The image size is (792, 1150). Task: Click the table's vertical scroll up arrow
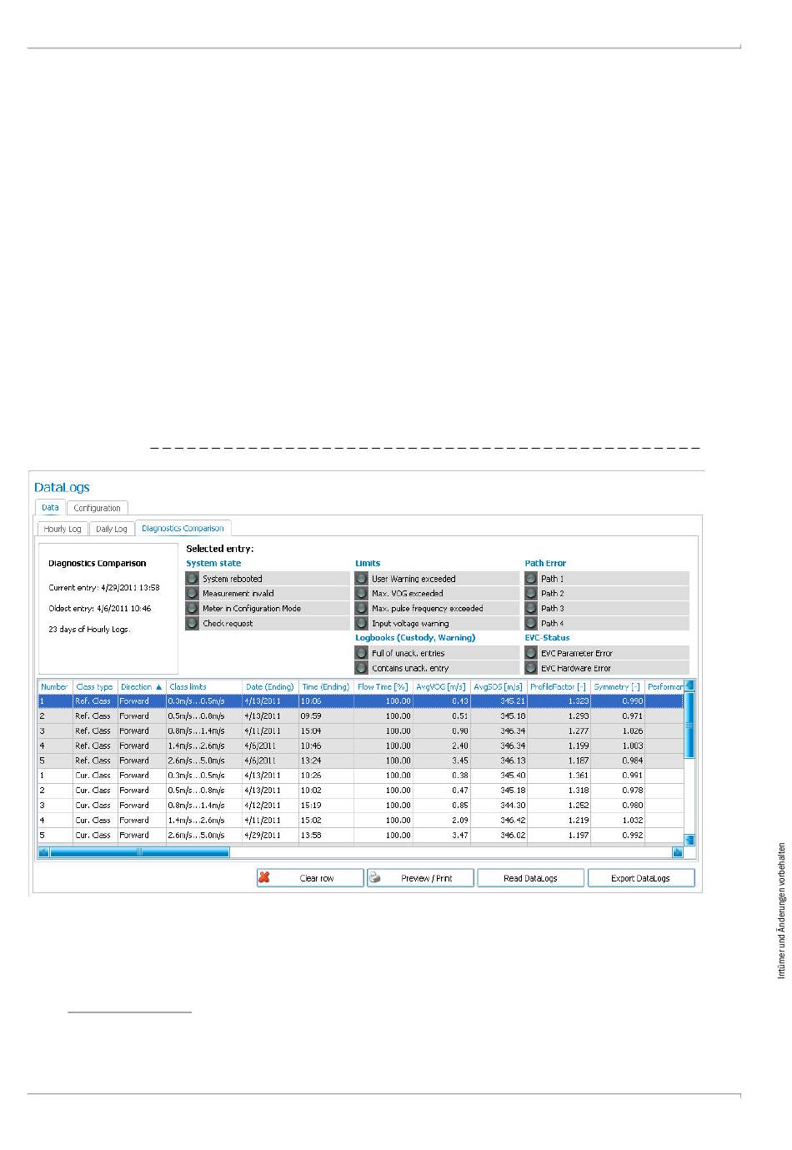(689, 686)
